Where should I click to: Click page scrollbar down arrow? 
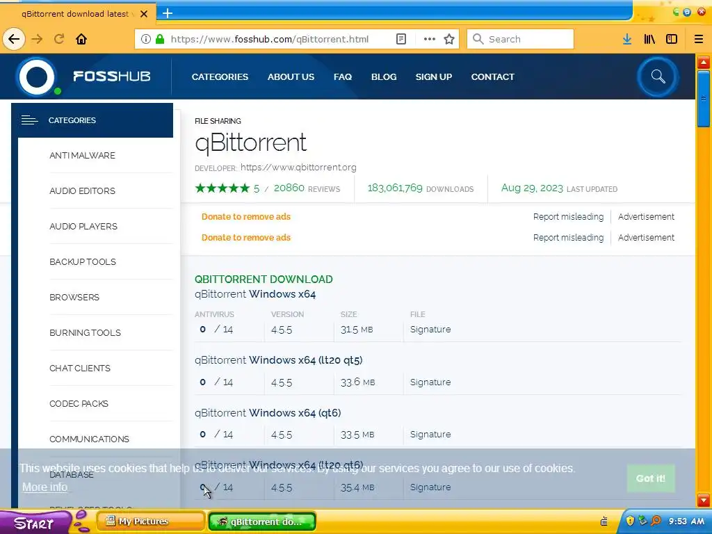click(x=704, y=501)
